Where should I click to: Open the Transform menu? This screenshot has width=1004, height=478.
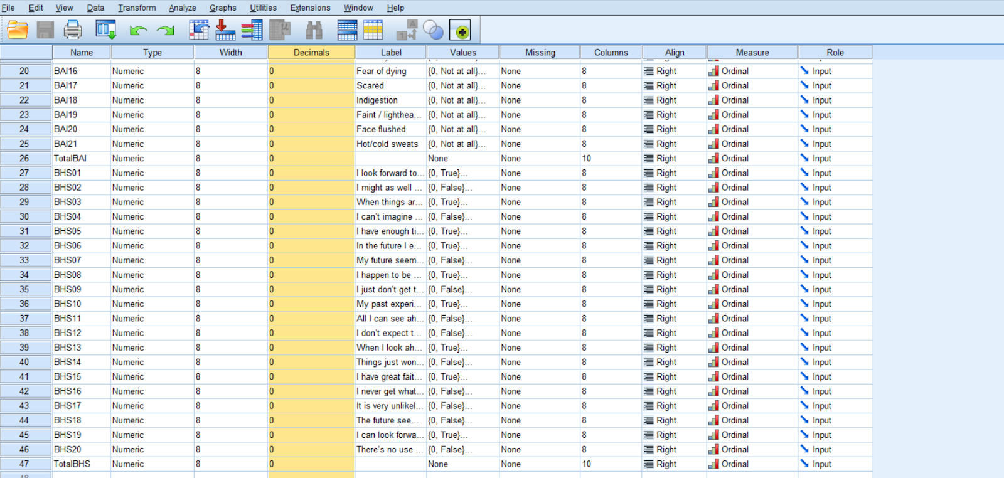[x=137, y=8]
